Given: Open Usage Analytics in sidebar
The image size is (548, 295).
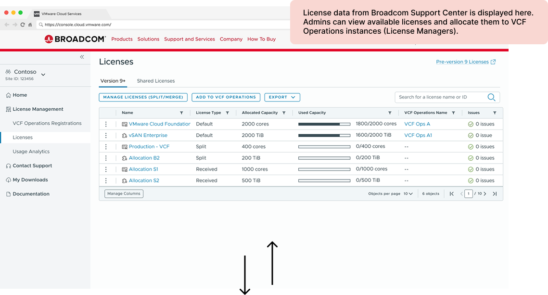Looking at the screenshot, I should [x=31, y=151].
